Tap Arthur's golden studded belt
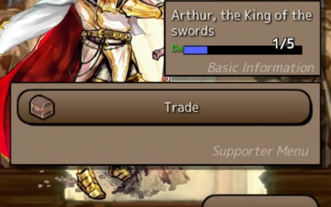Screen dimensions: 331x207 107,35
